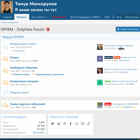The image size is (140, 140).
Task: Click the chain-link icon beside Telegram канал
Action: click(x=6, y=92)
